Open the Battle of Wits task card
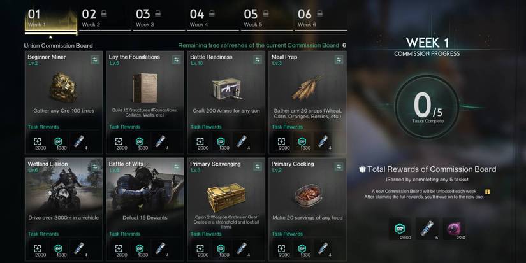 pyautogui.click(x=145, y=210)
